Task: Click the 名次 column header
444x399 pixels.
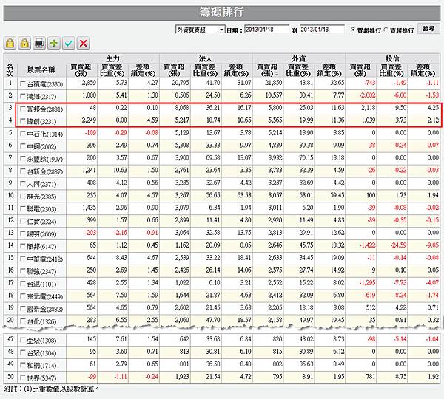Action: (10, 70)
